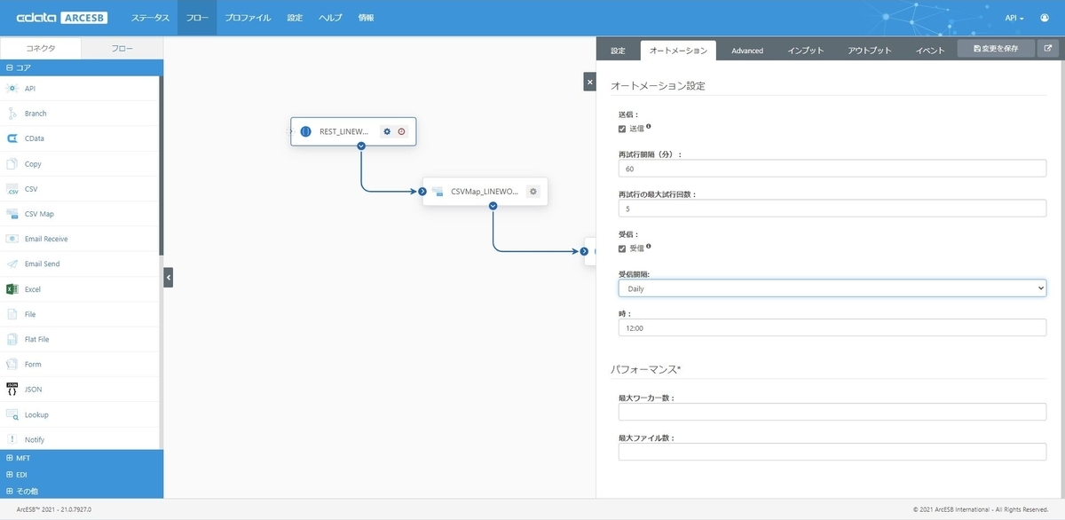Close the settings panel with X
This screenshot has width=1065, height=520.
pyautogui.click(x=589, y=82)
